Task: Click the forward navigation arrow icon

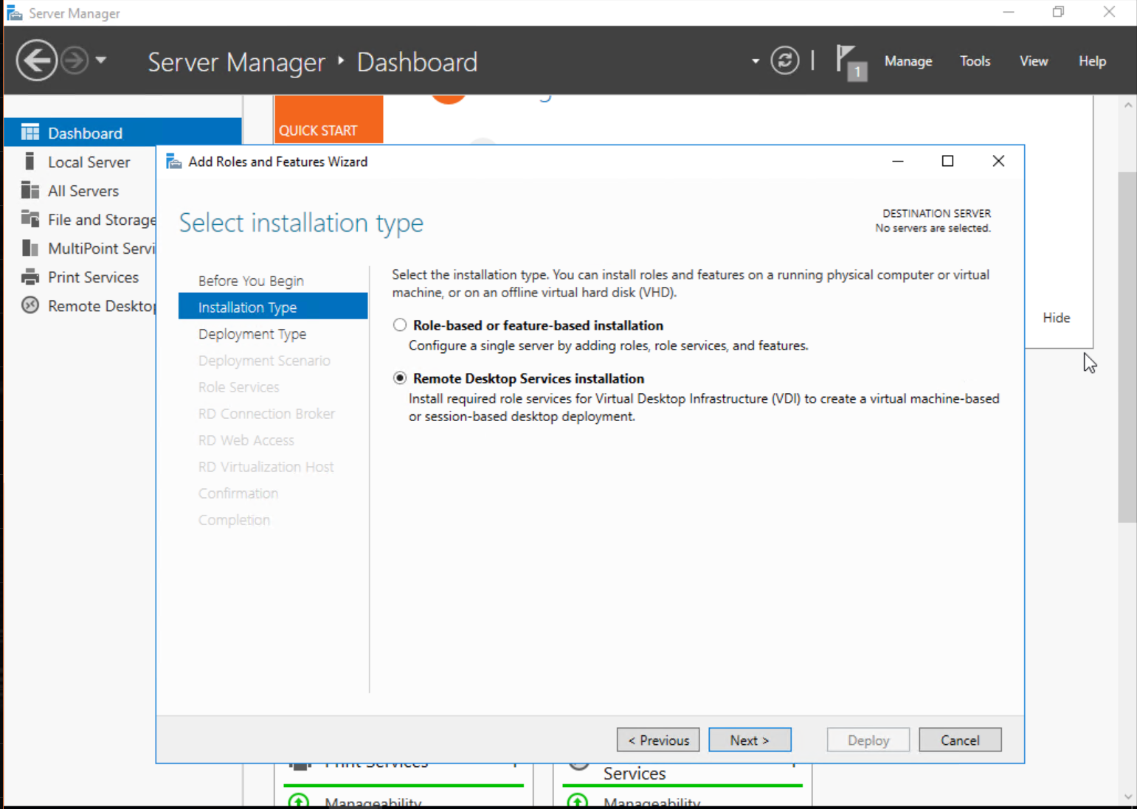Action: (x=75, y=60)
